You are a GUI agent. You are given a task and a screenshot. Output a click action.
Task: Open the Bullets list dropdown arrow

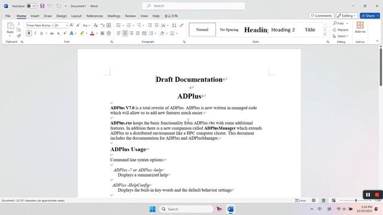[123, 25]
